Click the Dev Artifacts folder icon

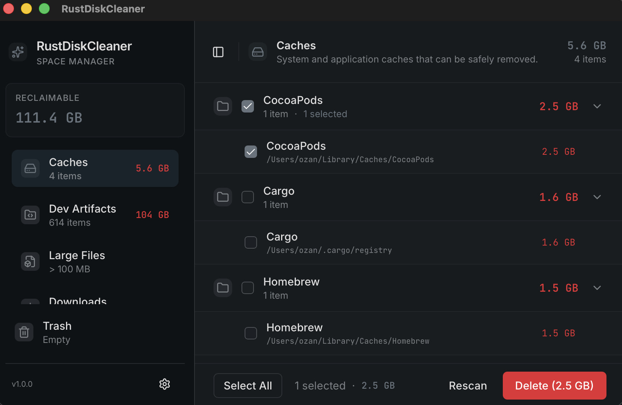click(x=30, y=215)
